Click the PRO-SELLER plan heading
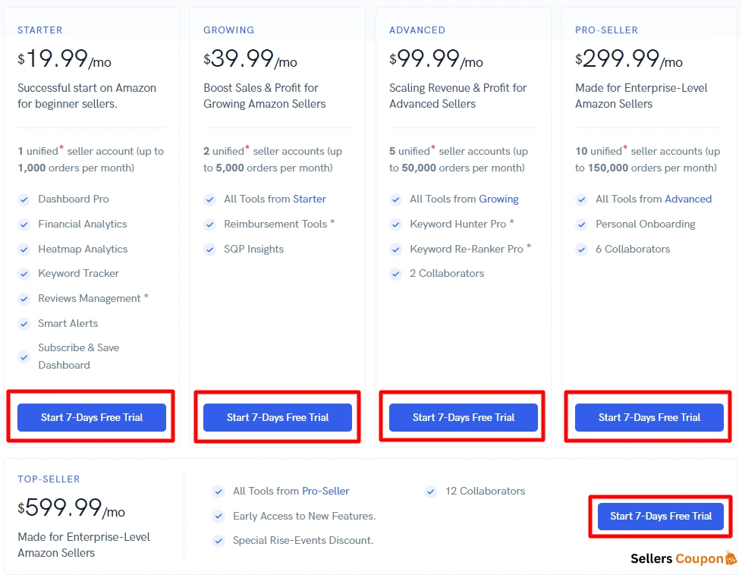This screenshot has height=578, width=742. [x=606, y=30]
